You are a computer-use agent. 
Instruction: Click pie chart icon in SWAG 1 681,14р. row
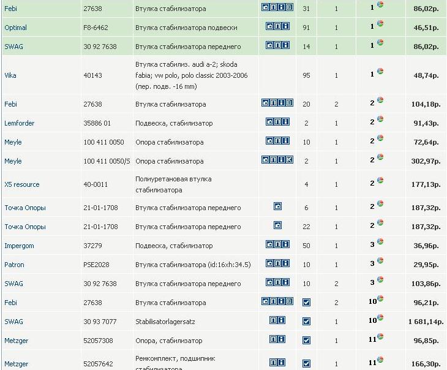[x=380, y=317]
